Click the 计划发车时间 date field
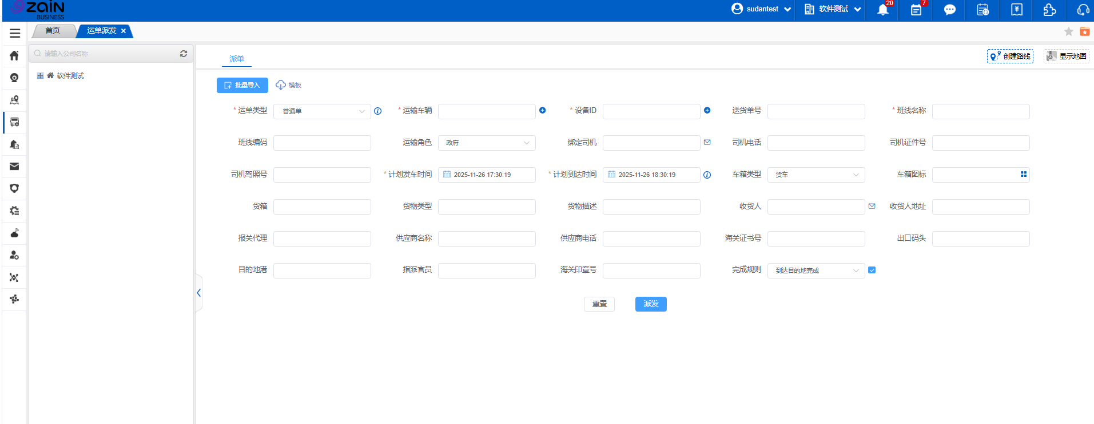Viewport: 1094px width, 424px height. click(x=487, y=175)
